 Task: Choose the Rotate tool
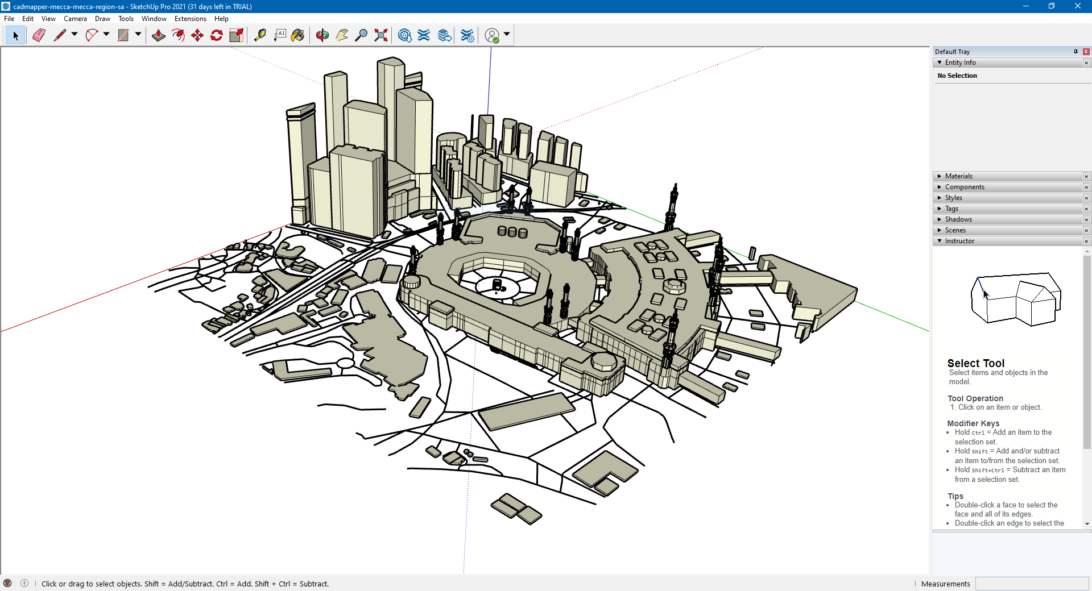pos(217,35)
